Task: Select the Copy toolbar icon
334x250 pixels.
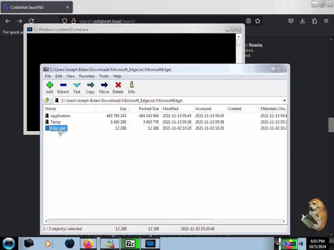Action: tap(90, 88)
